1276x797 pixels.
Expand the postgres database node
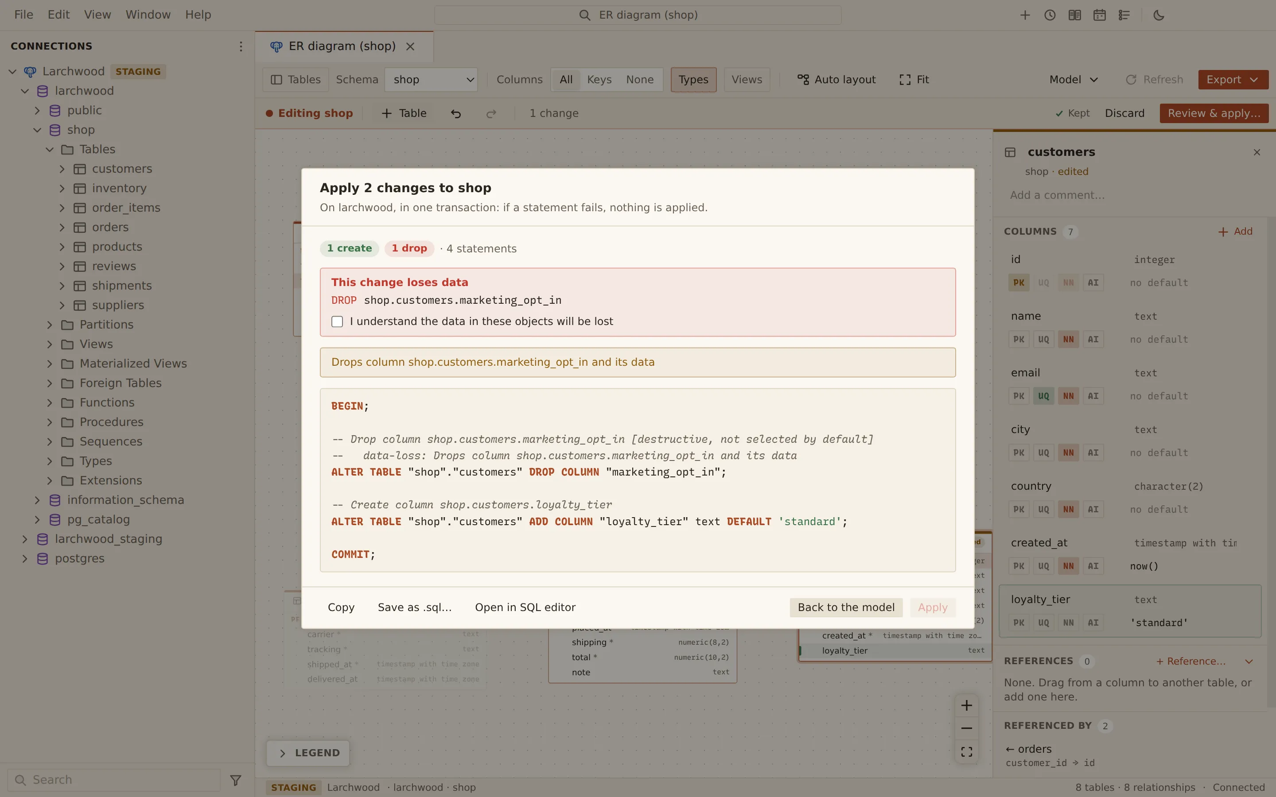tap(25, 559)
